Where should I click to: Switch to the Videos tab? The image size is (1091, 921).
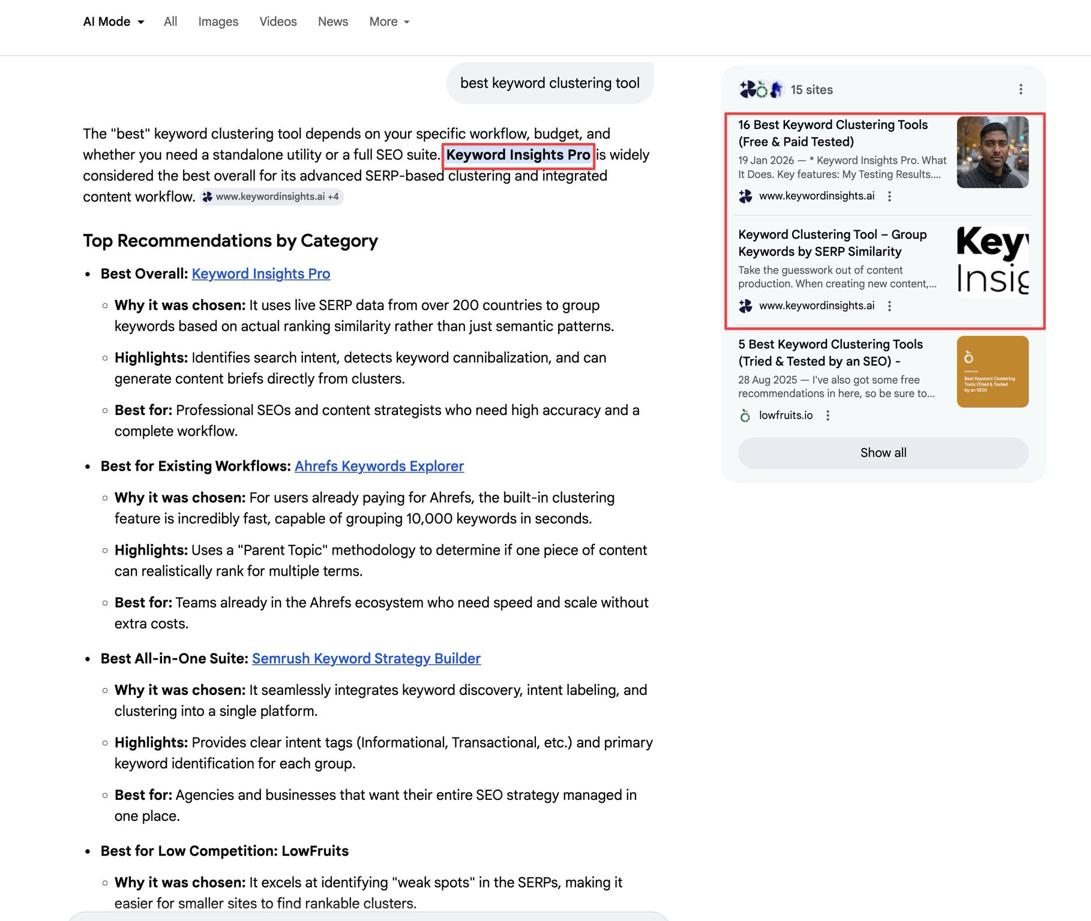click(278, 22)
